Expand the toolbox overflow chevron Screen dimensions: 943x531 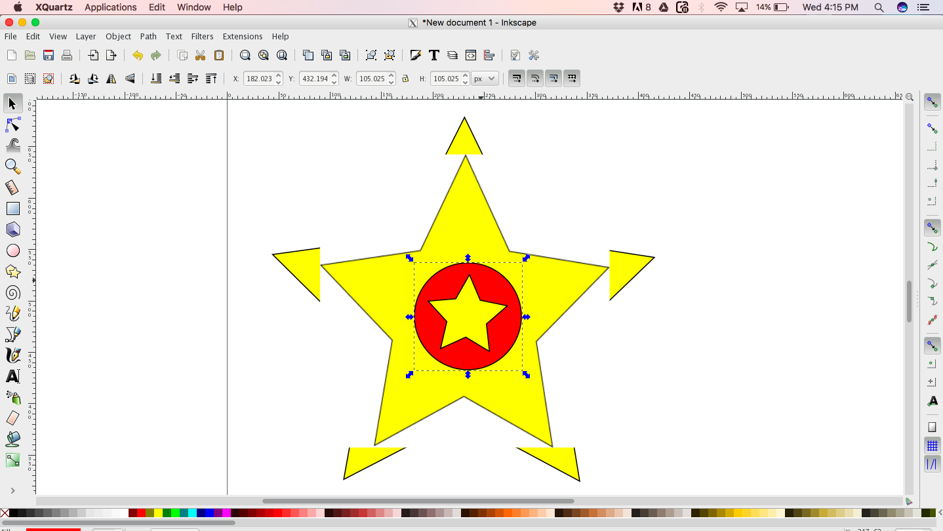12,490
